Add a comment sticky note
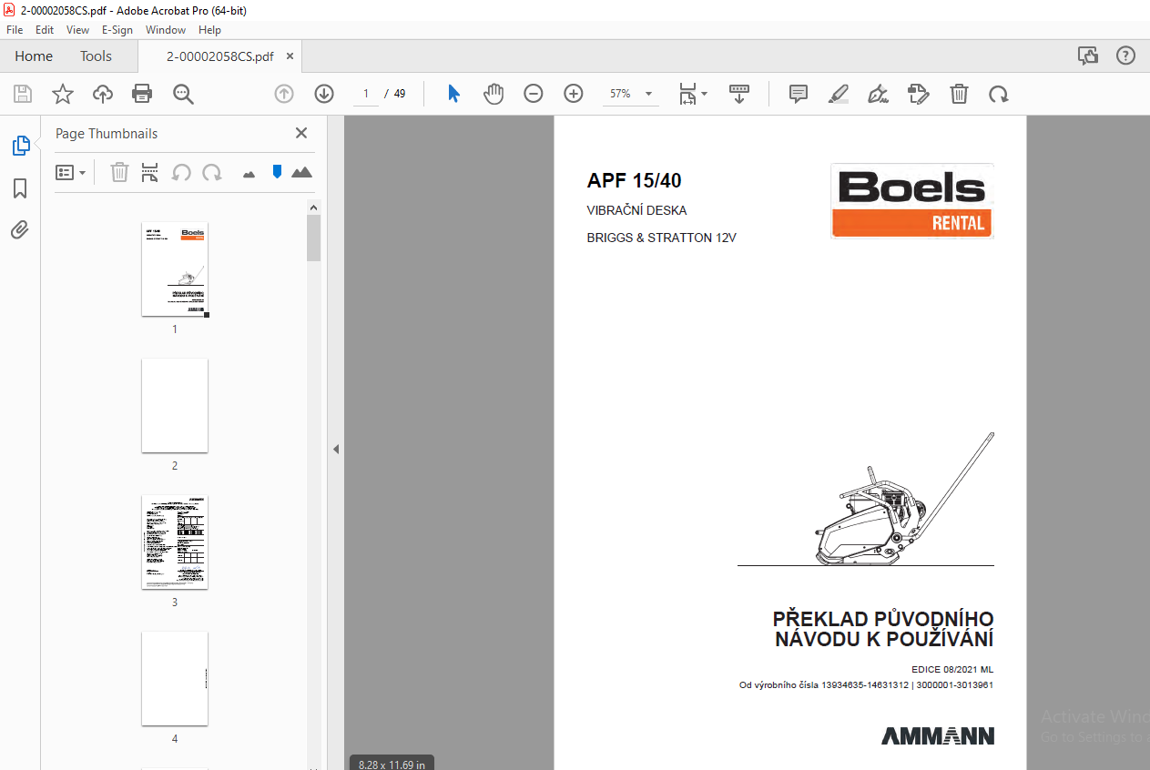 click(x=799, y=94)
